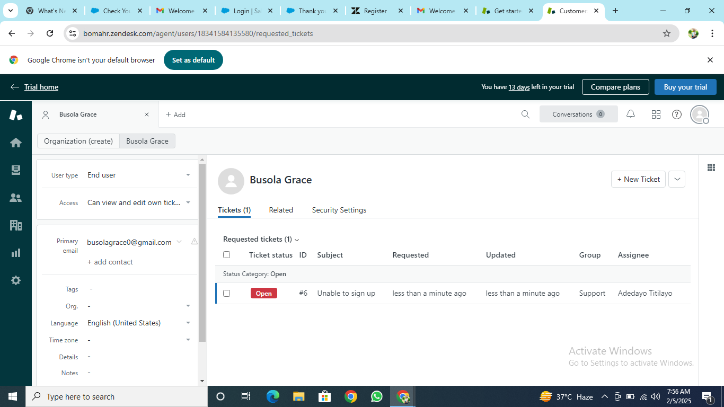The height and width of the screenshot is (407, 724).
Task: Open the Access dropdown
Action: [139, 202]
